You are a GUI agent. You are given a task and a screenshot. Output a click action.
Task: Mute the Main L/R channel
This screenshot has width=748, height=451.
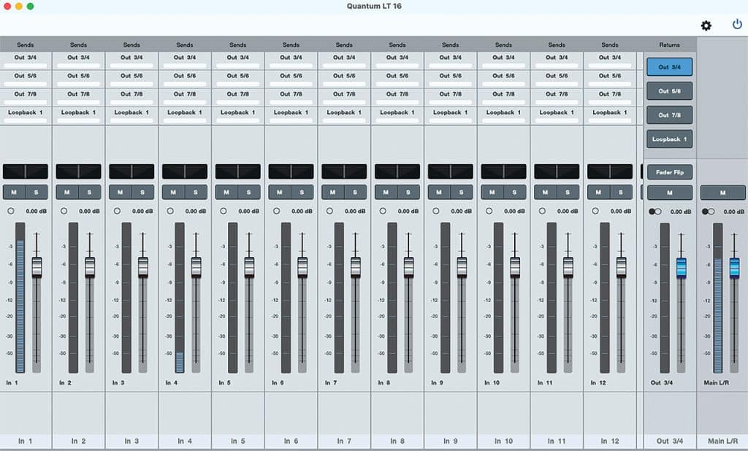click(x=722, y=193)
